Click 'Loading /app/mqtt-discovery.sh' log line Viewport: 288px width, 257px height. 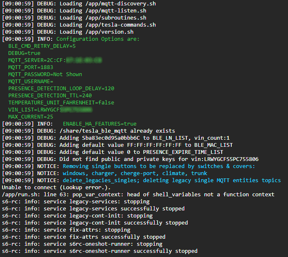tap(79, 4)
